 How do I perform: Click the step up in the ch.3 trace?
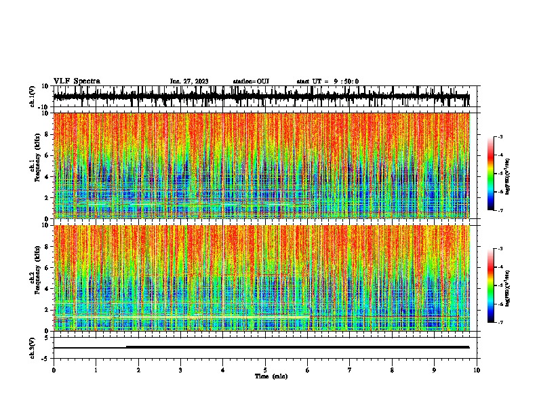click(x=126, y=347)
